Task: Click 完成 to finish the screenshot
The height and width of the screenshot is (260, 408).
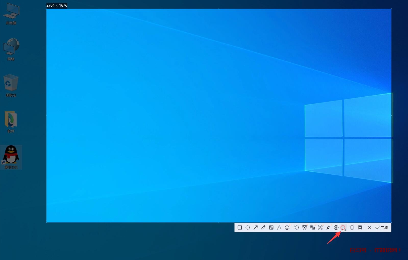Action: coord(381,228)
